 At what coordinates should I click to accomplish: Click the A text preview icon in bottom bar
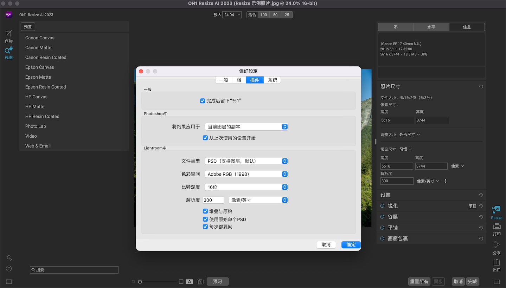point(190,282)
